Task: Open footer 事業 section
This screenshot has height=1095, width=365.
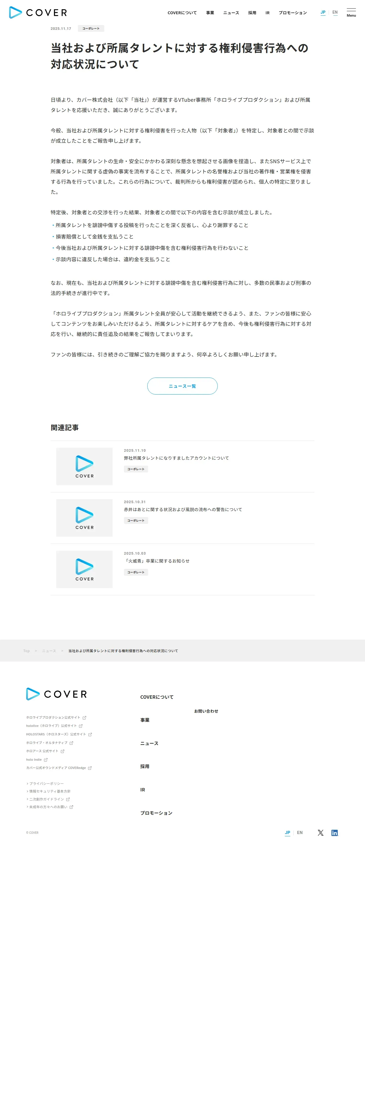Action: (x=145, y=720)
